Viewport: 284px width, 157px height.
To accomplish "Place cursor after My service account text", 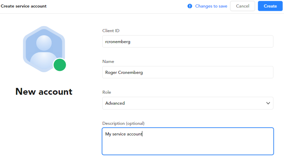I will tap(142, 134).
